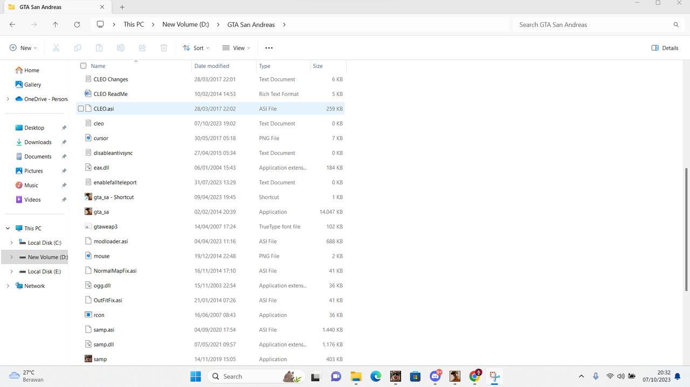Sort by the Size column header

(x=318, y=66)
